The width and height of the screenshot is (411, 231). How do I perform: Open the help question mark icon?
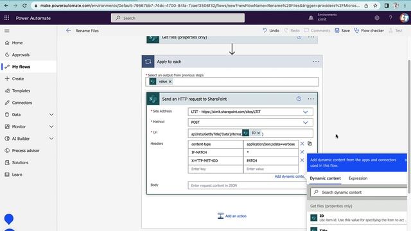[390, 18]
